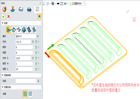The height and width of the screenshot is (99, 140).
Task: Click the H dimension toolbar icon
Action: pos(48,4)
